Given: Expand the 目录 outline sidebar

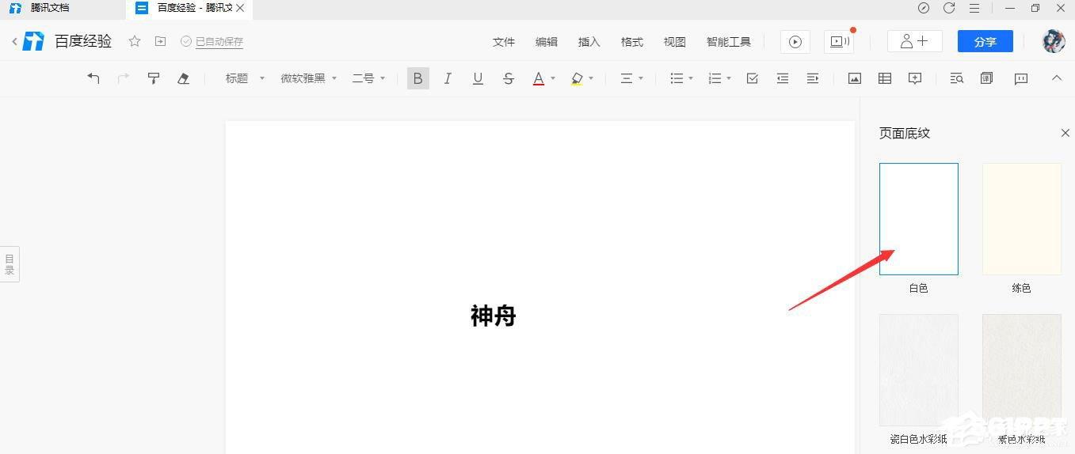Looking at the screenshot, I should (x=10, y=264).
